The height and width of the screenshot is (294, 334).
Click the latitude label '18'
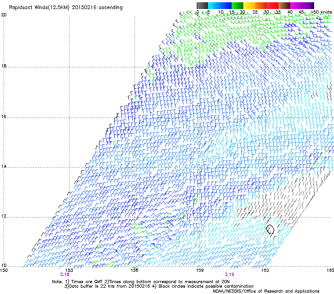pos(4,66)
